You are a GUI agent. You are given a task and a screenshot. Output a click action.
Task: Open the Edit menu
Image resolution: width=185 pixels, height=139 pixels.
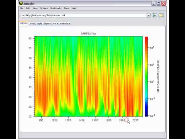tap(28, 8)
